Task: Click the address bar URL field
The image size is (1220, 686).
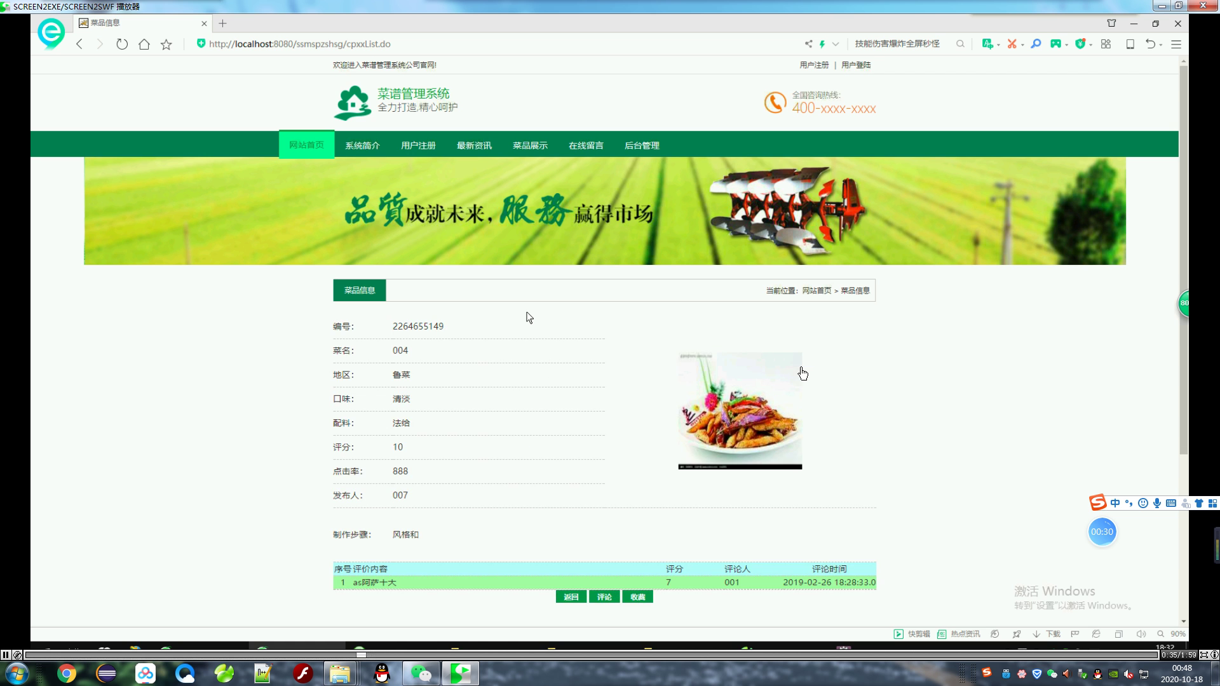Action: 496,44
